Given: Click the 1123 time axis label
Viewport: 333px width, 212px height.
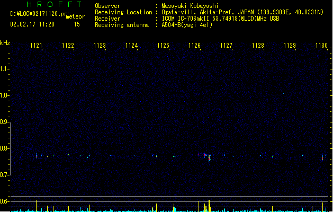Looking at the screenshot, I should pyautogui.click(x=100, y=46).
